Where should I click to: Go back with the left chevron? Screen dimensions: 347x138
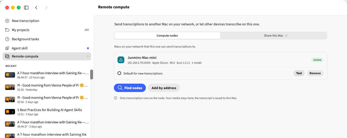tap(36, 7)
